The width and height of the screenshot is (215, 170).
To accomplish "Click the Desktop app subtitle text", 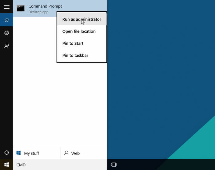I will click(x=38, y=12).
